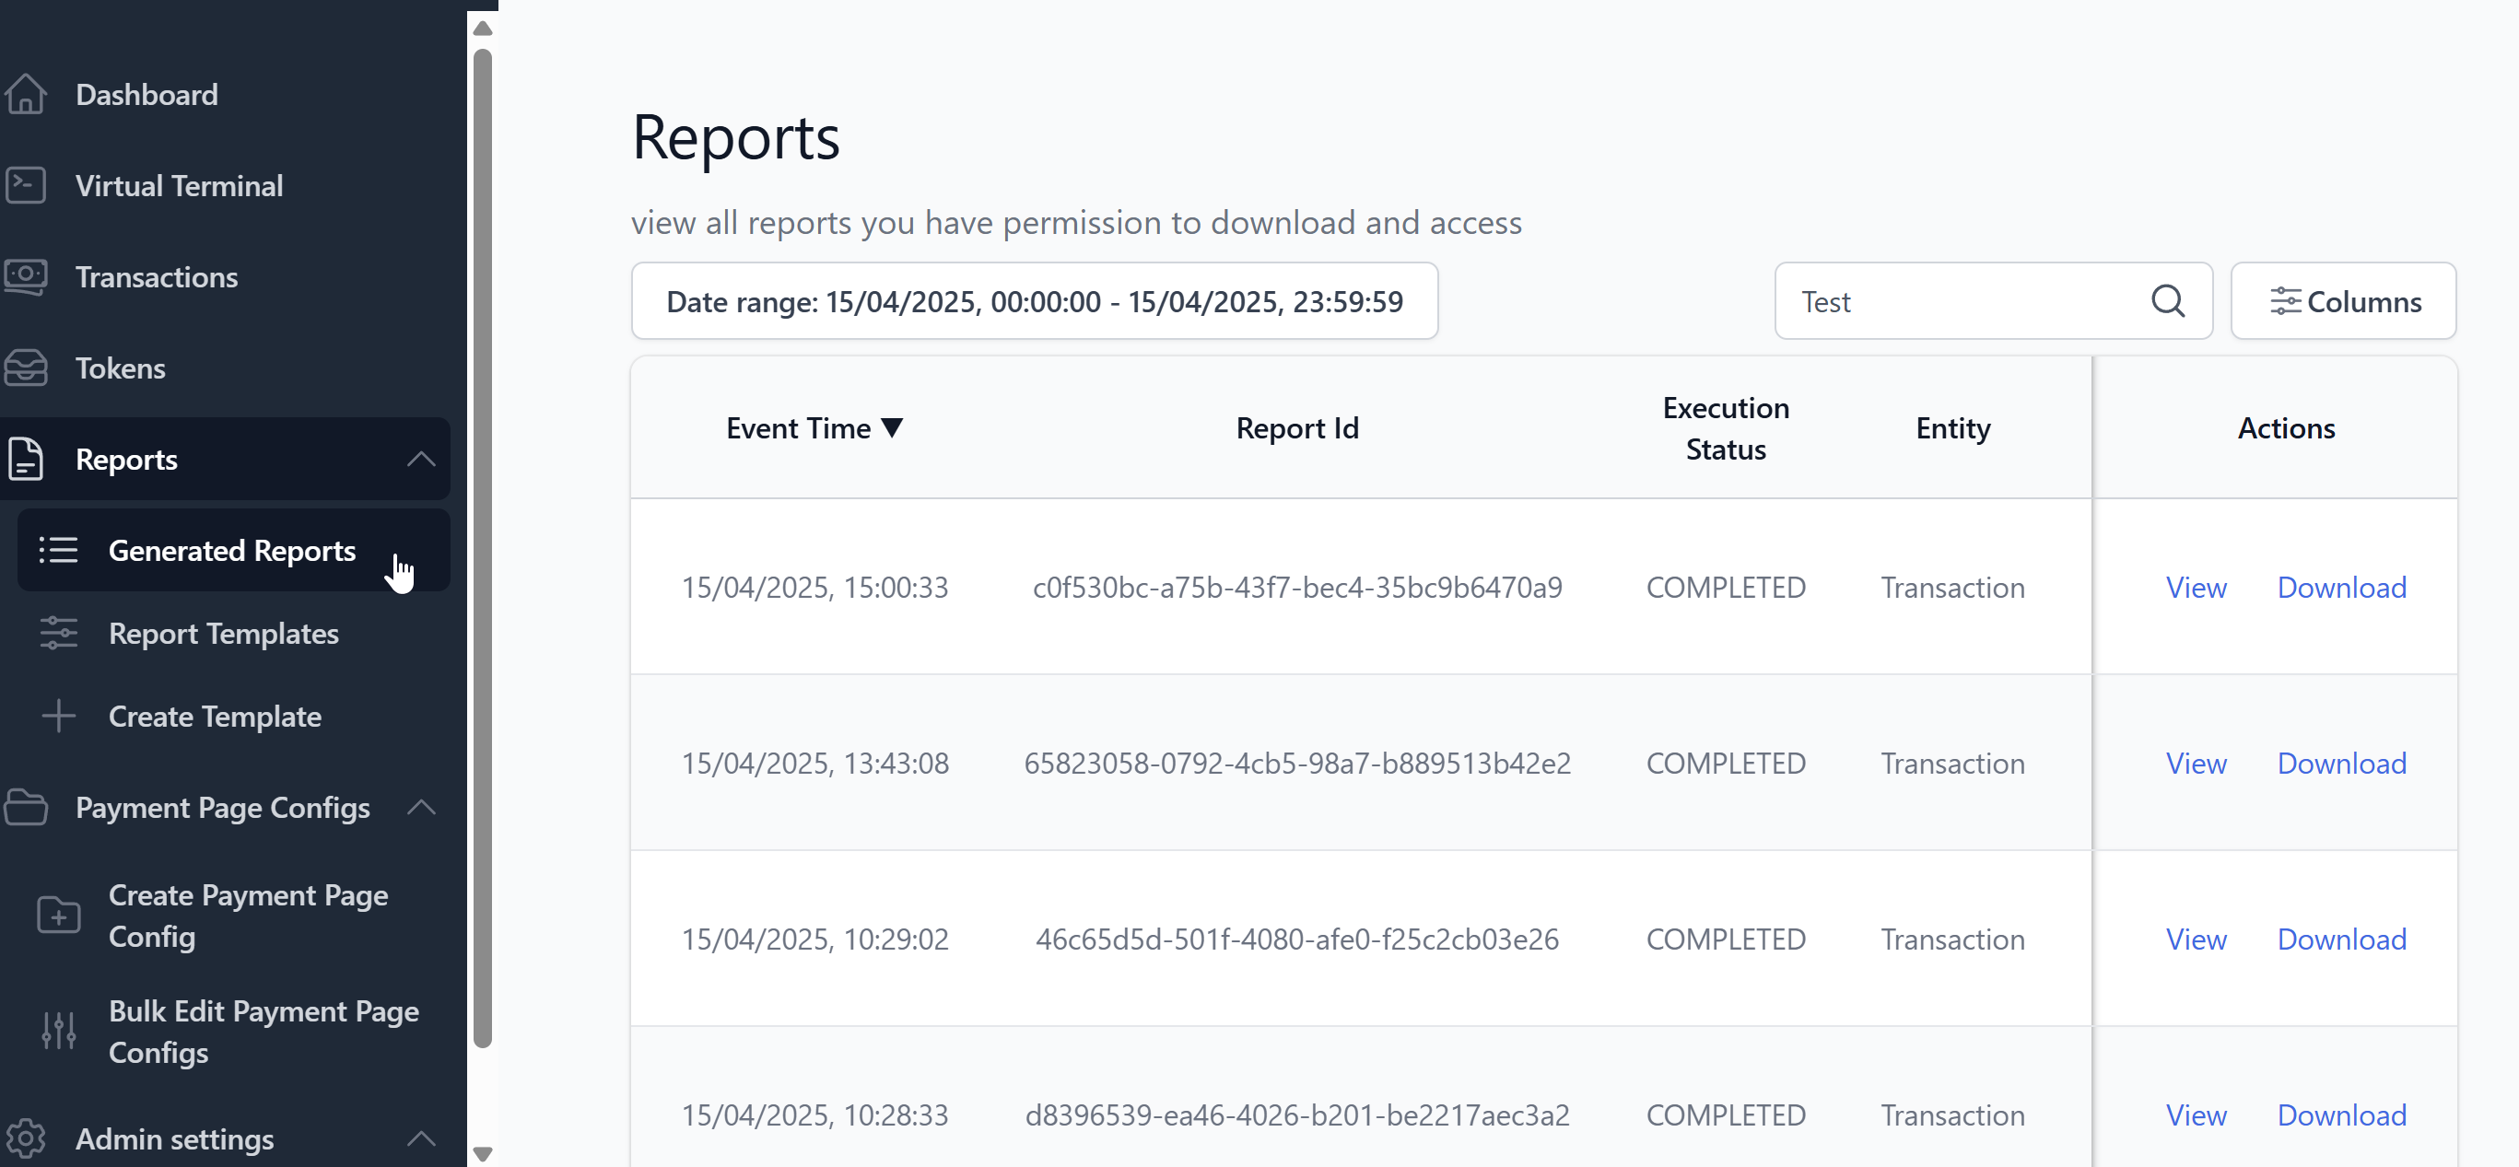Open Bulk Edit Payment Page Configs
2519x1167 pixels.
click(x=264, y=1032)
